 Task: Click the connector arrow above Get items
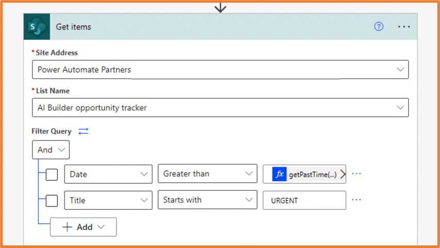(221, 7)
